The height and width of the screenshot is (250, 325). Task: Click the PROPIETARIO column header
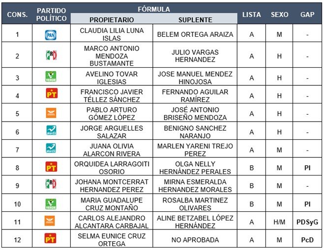112,20
